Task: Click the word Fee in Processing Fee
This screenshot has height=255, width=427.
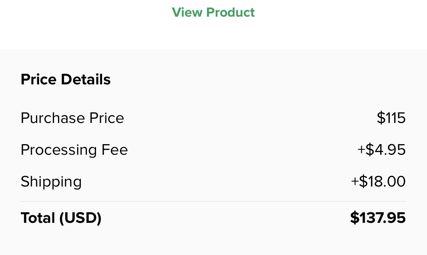Action: coord(115,150)
